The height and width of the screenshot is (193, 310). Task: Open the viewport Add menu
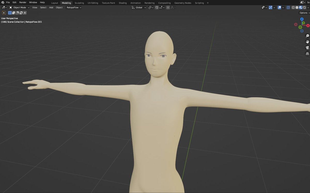click(x=51, y=7)
